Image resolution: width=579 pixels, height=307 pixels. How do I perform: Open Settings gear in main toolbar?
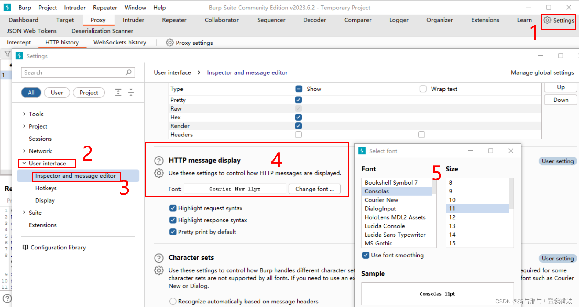click(559, 20)
